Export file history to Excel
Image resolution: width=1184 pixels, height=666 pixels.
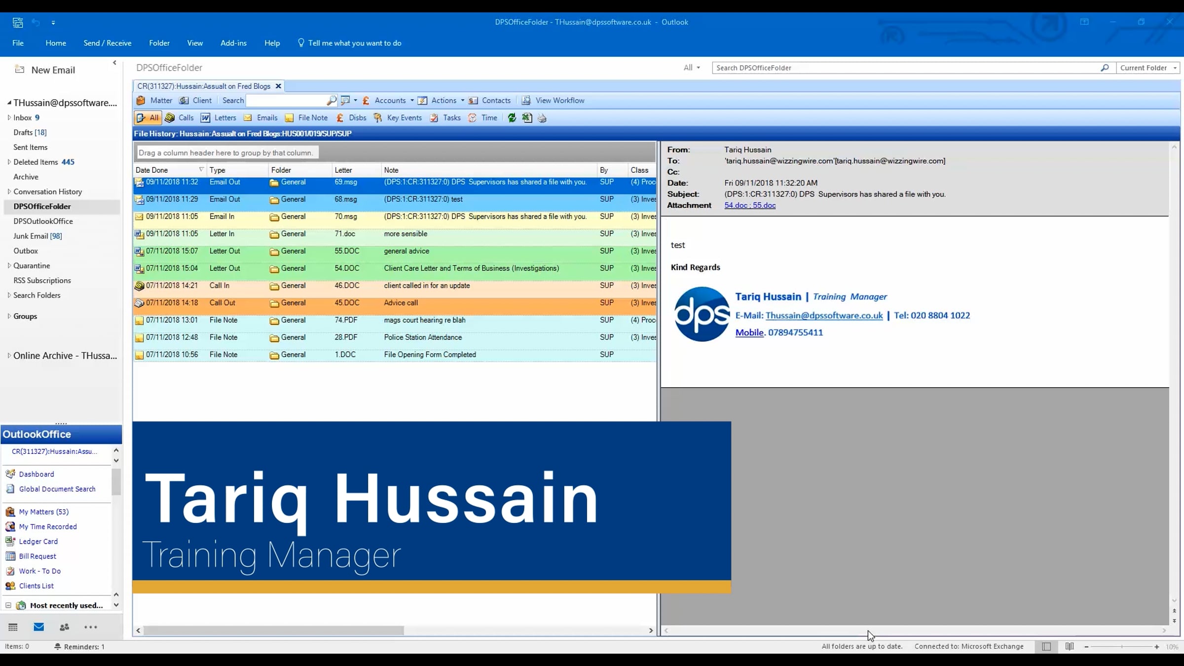coord(527,118)
